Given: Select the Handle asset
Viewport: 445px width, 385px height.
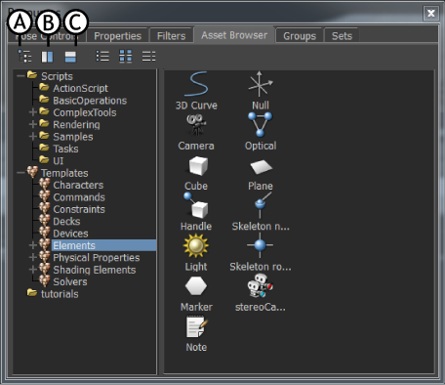Looking at the screenshot, I should coord(196,212).
